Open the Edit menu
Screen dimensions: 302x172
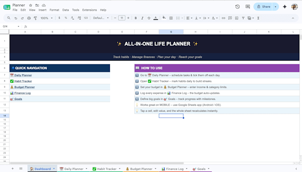[23, 10]
